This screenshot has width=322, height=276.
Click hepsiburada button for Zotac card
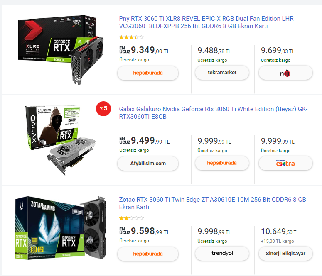point(147,254)
